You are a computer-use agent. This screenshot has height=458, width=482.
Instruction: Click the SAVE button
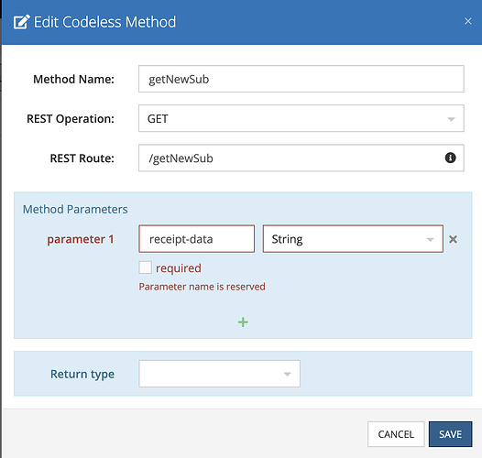pos(450,434)
